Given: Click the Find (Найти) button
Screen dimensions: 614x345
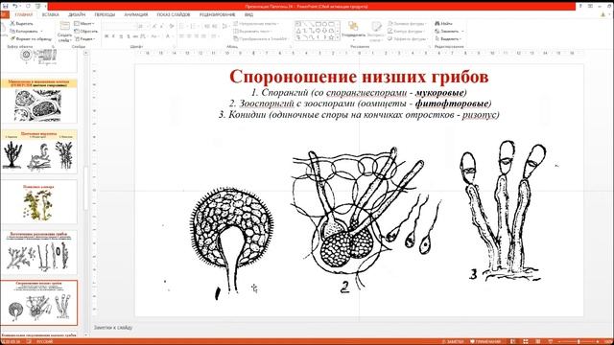Looking at the screenshot, I should tap(443, 23).
